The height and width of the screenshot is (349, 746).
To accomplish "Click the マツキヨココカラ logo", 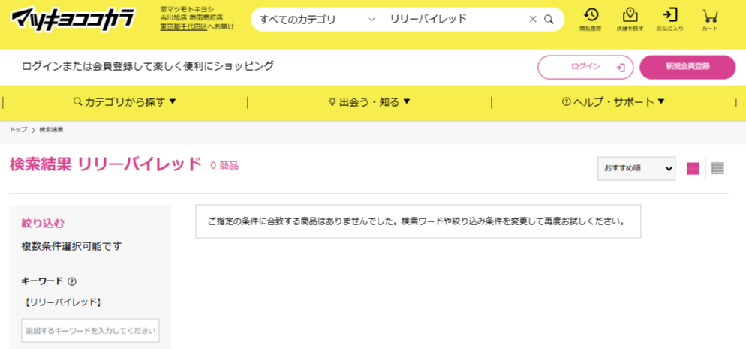I will 73,19.
